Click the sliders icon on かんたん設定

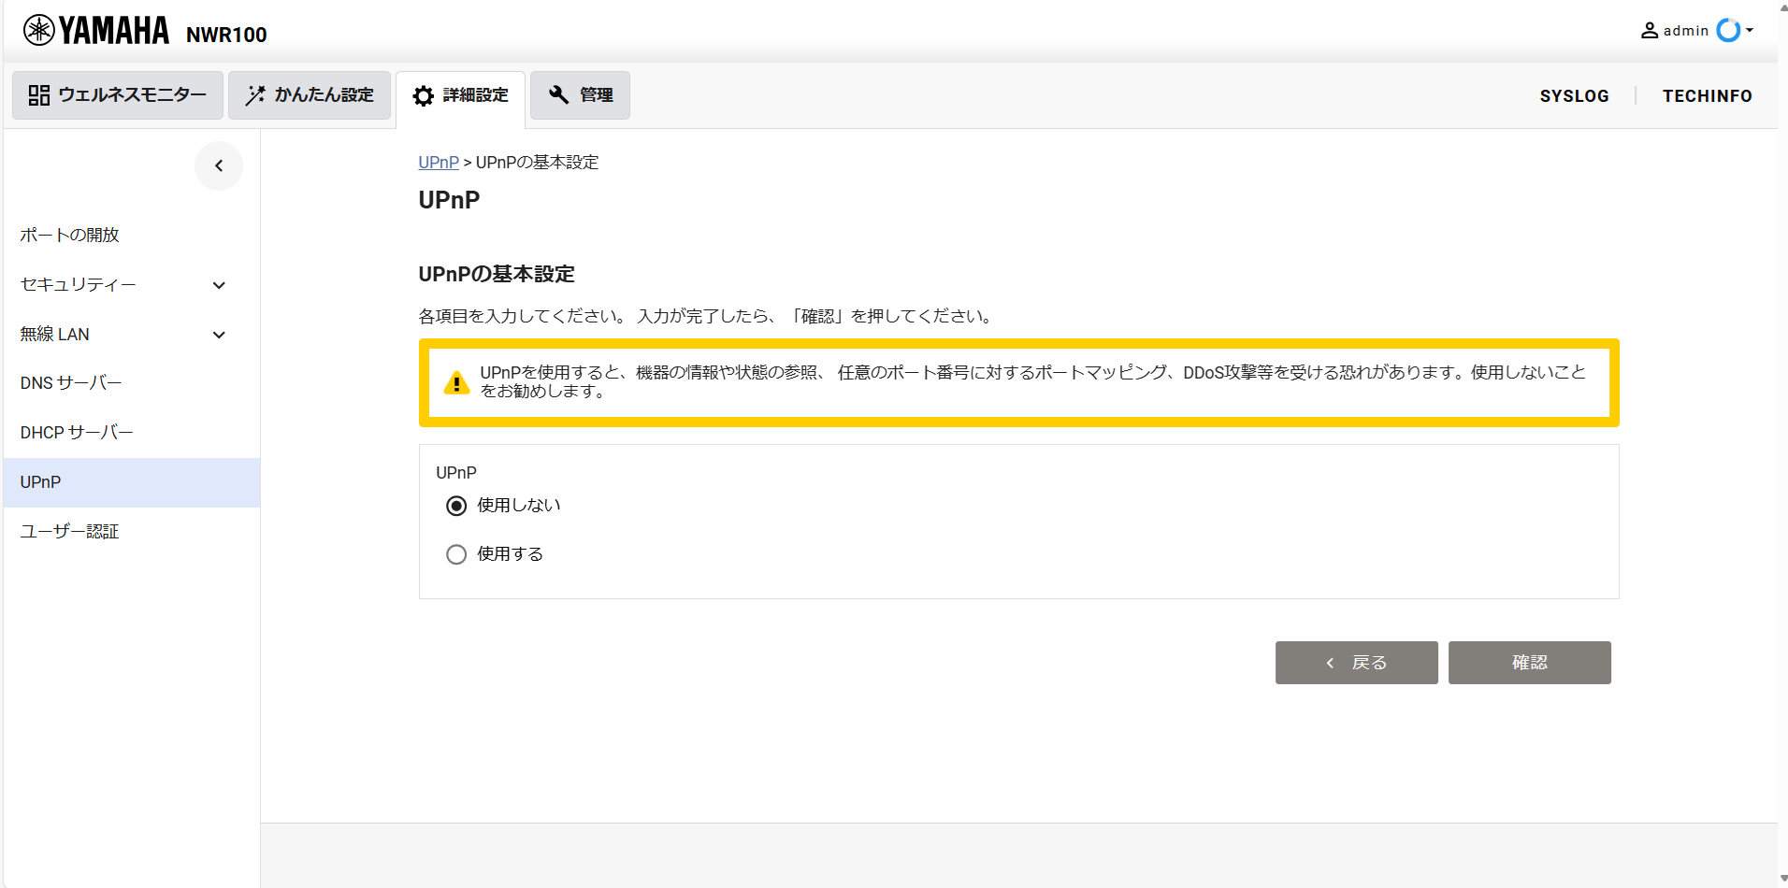[x=254, y=94]
